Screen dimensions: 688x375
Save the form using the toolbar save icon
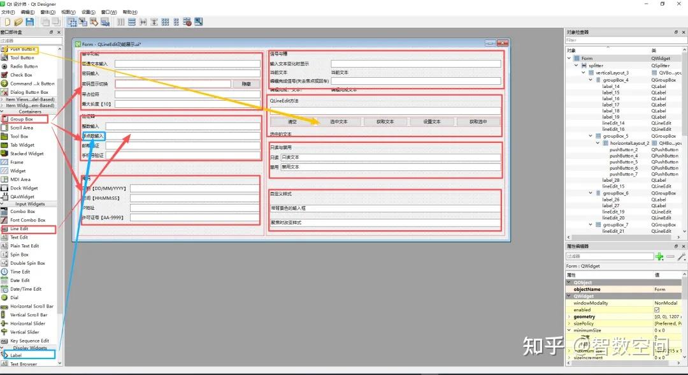click(x=29, y=21)
